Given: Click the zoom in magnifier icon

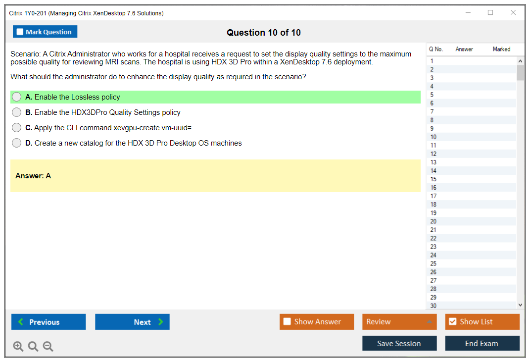Looking at the screenshot, I should click(x=18, y=347).
